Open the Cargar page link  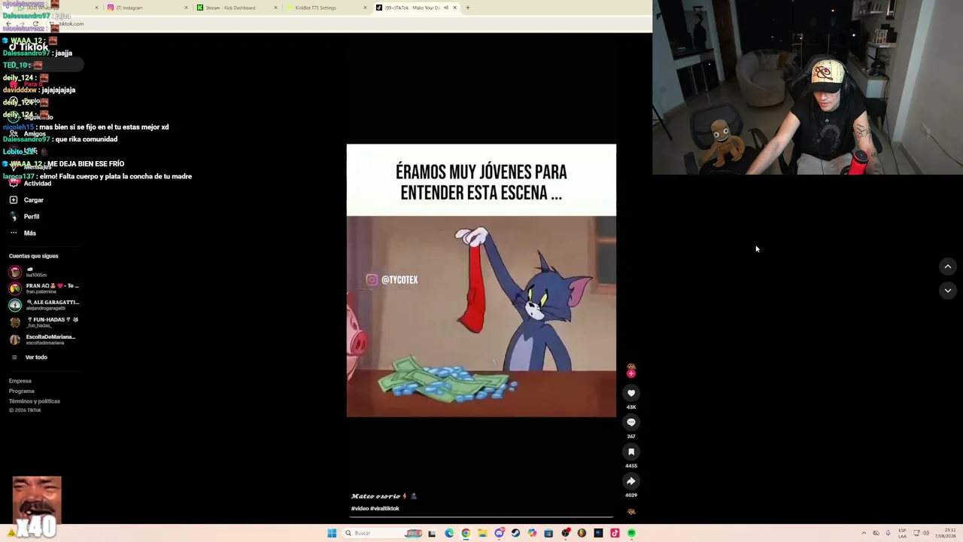(x=34, y=200)
